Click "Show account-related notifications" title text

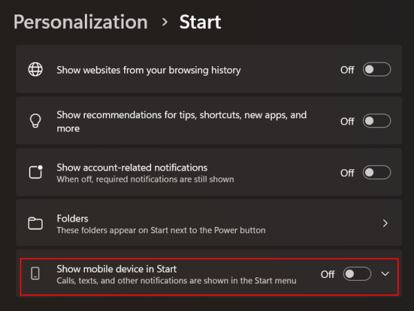(x=132, y=167)
